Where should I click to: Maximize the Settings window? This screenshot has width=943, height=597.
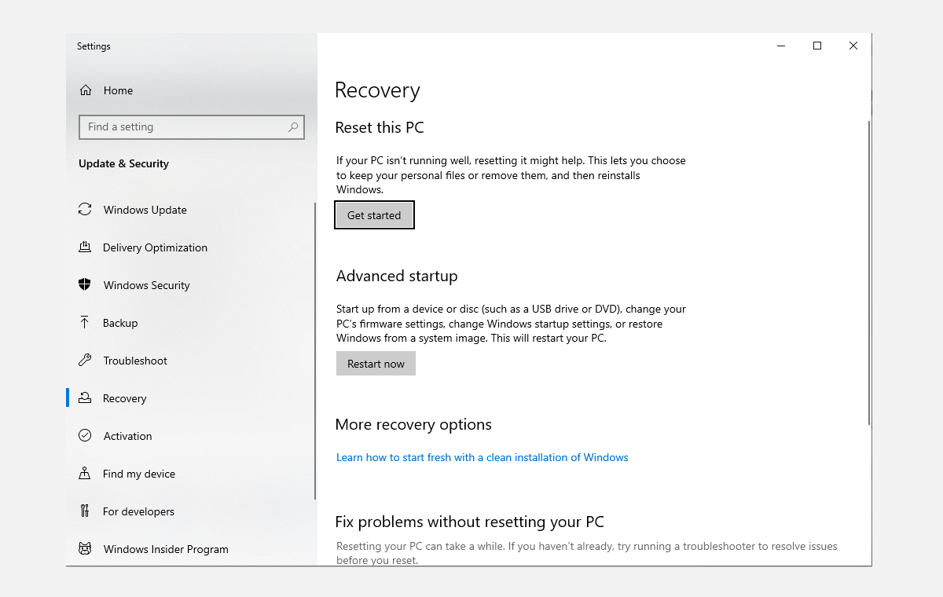817,46
